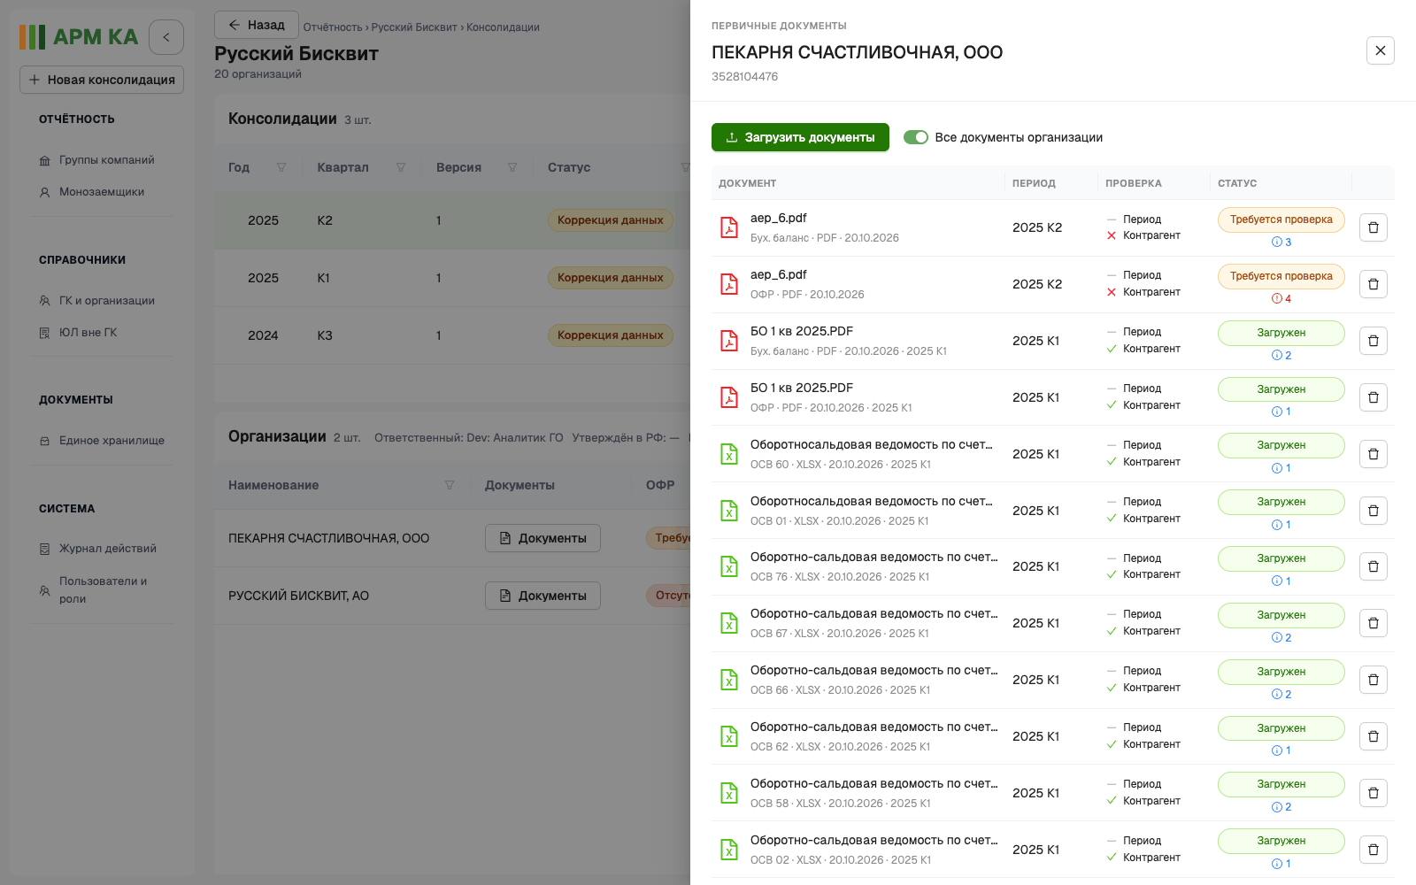Click Отчётность breadcrumb link
This screenshot has width=1416, height=885.
point(333,27)
